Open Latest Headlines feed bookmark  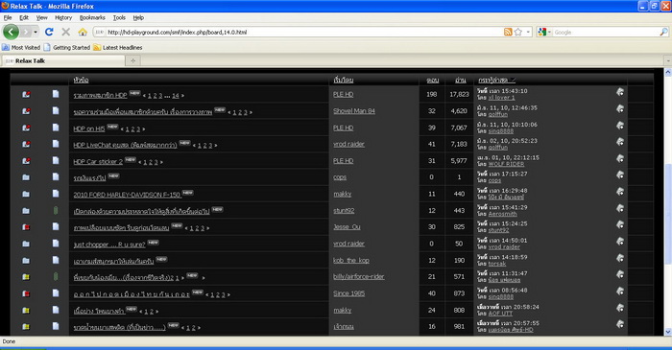point(118,48)
